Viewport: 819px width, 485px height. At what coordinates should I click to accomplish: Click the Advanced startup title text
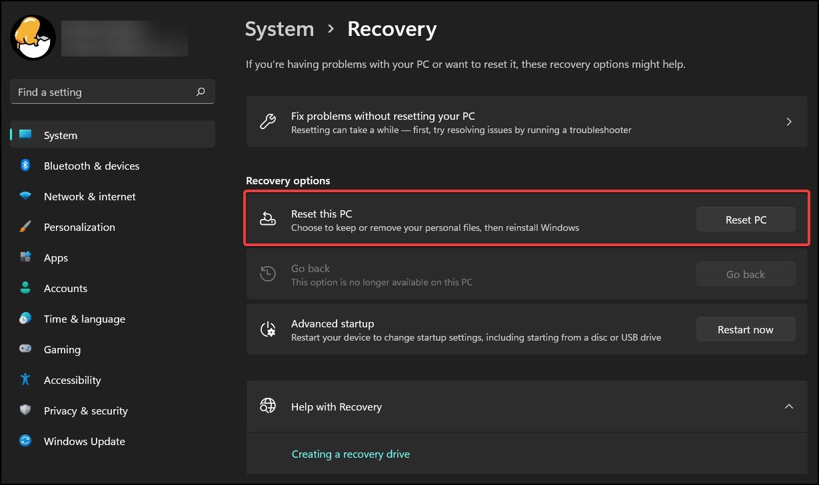coord(333,323)
